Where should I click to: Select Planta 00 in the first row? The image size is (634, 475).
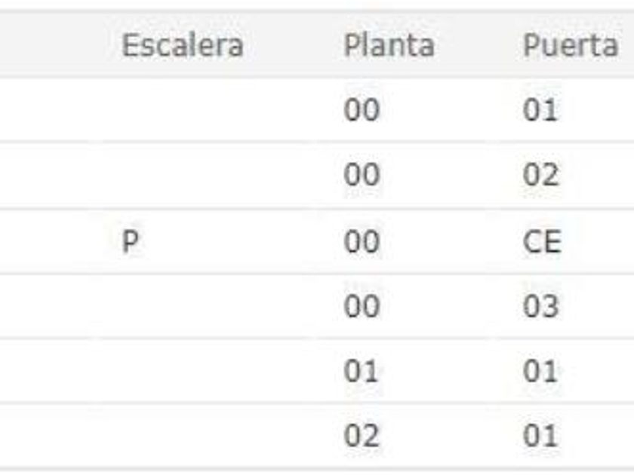pos(361,112)
